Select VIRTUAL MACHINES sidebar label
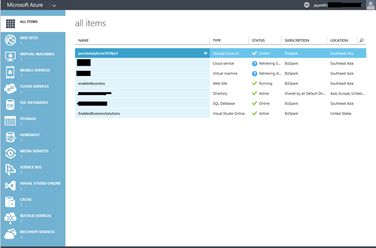 pyautogui.click(x=37, y=54)
